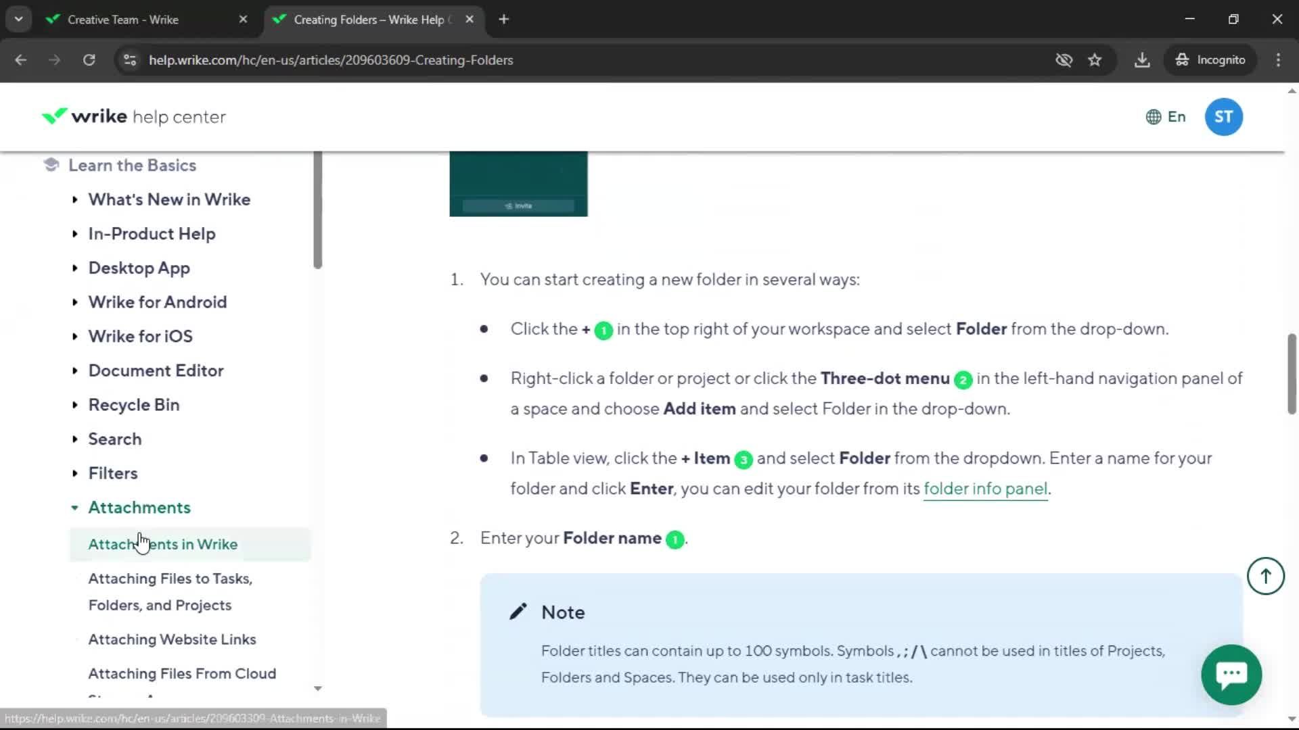Open the tab search dropdown
Image resolution: width=1299 pixels, height=730 pixels.
(19, 20)
